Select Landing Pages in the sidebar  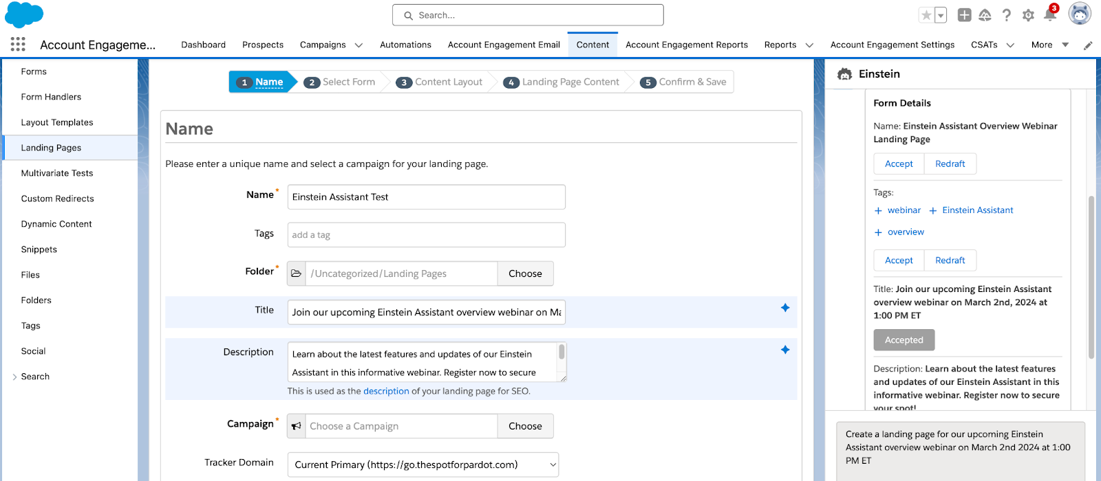tap(70, 148)
